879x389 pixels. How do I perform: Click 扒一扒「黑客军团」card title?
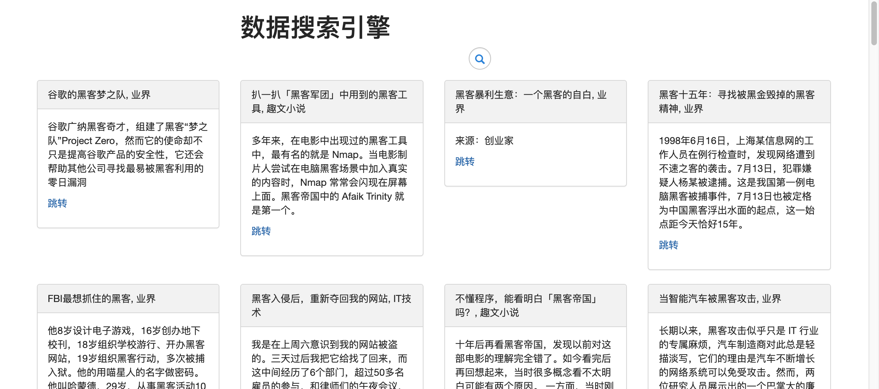point(329,102)
